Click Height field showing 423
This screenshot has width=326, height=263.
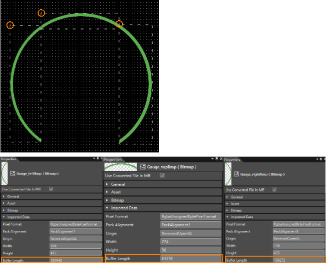(298, 253)
